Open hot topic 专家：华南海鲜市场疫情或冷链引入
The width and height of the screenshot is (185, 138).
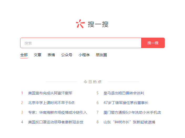[x=58, y=112]
